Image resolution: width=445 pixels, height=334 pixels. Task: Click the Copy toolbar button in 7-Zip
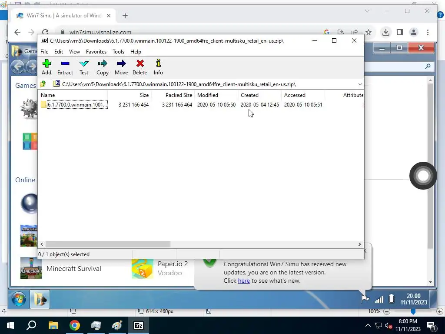[103, 67]
